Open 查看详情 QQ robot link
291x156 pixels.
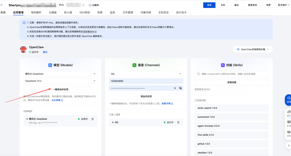(167, 104)
